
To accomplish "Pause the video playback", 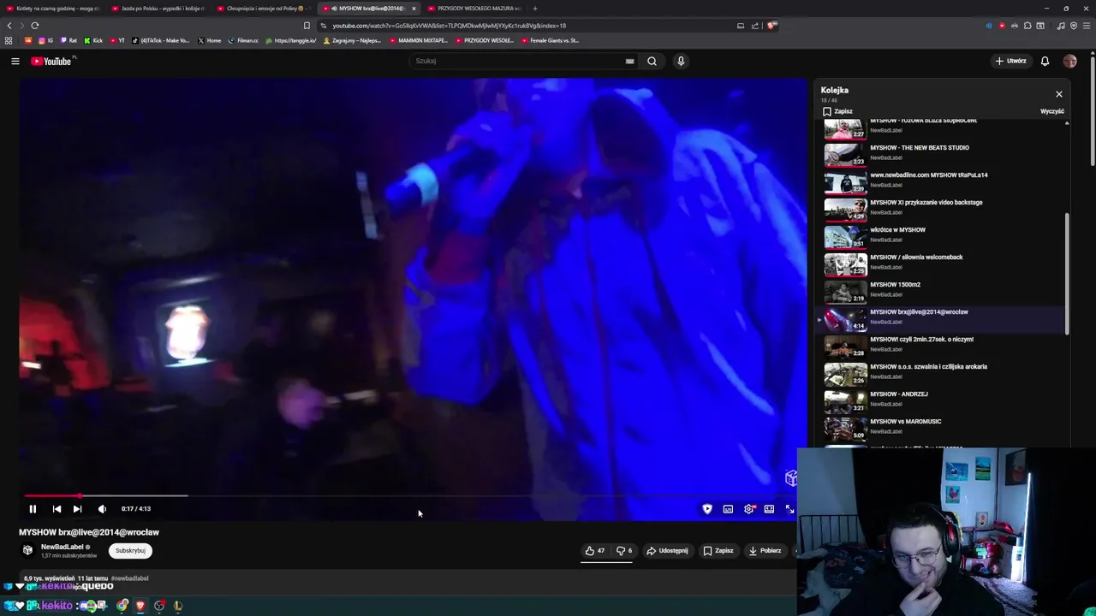I will (33, 509).
